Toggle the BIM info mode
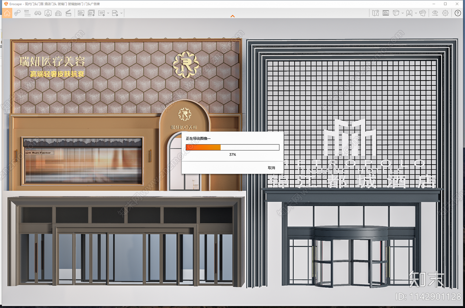This screenshot has height=308, width=465. click(x=27, y=13)
